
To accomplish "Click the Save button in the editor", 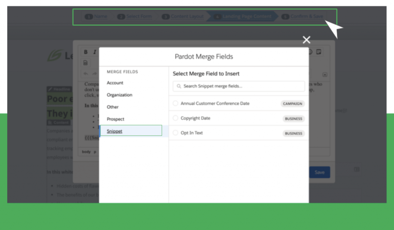I will [319, 172].
